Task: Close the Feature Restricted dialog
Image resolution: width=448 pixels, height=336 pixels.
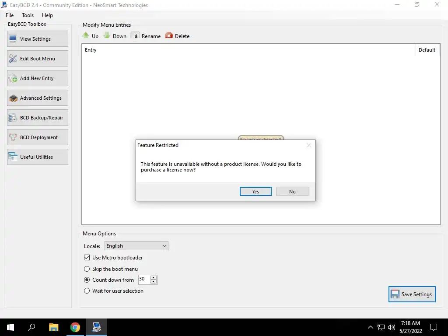Action: click(x=308, y=145)
